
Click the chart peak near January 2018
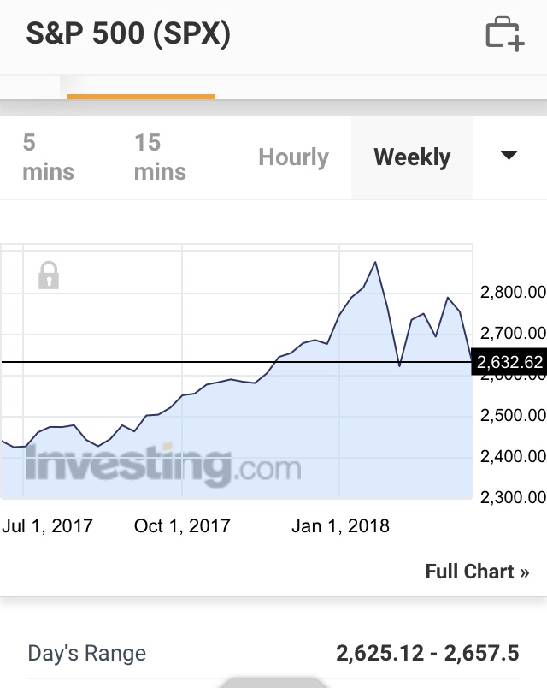(x=375, y=263)
